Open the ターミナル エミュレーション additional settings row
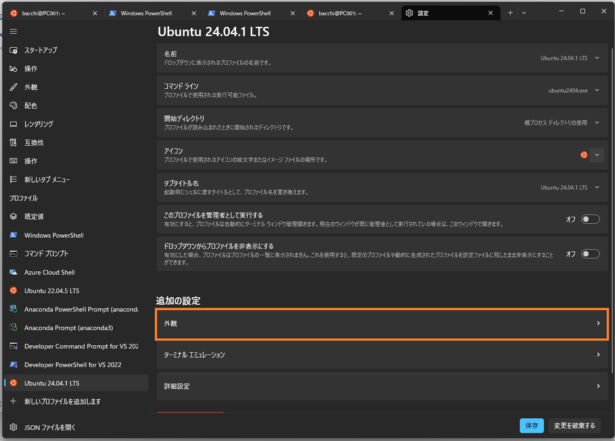Screen dimensions: 615x441 382,355
